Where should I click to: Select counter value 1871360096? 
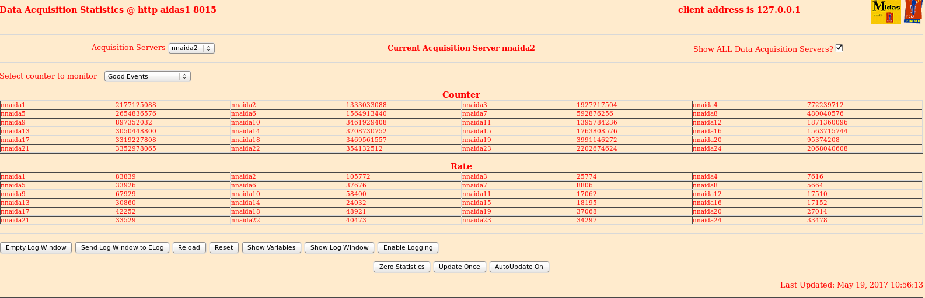pos(828,123)
